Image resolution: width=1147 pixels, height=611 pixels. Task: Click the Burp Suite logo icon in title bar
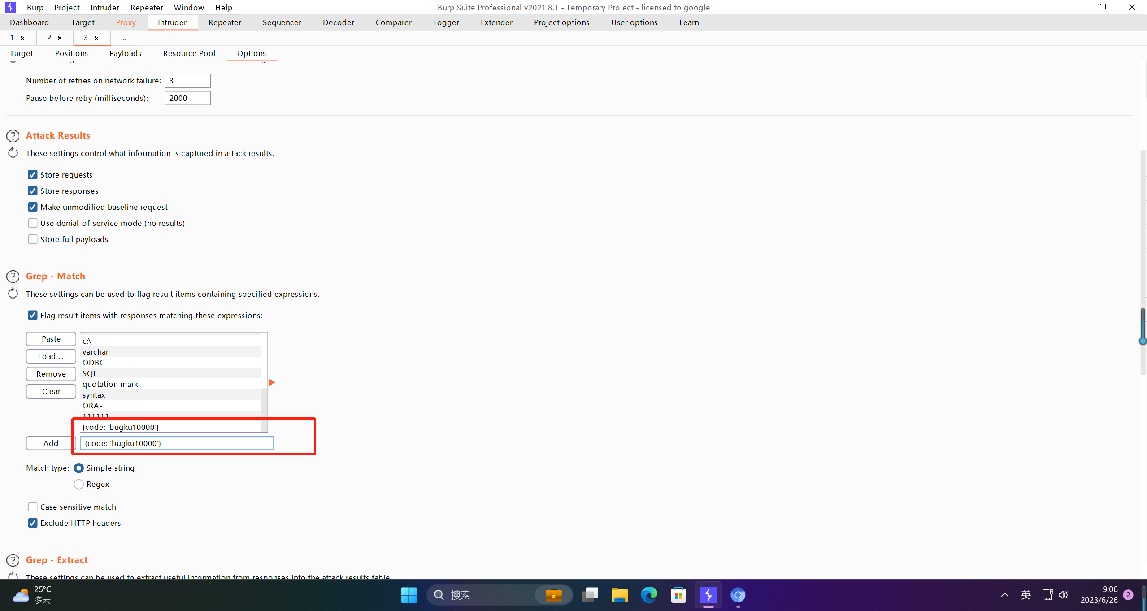[10, 7]
